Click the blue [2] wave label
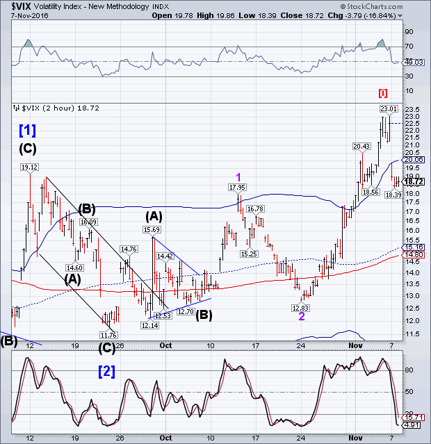Image resolution: width=431 pixels, height=444 pixels. pos(106,371)
